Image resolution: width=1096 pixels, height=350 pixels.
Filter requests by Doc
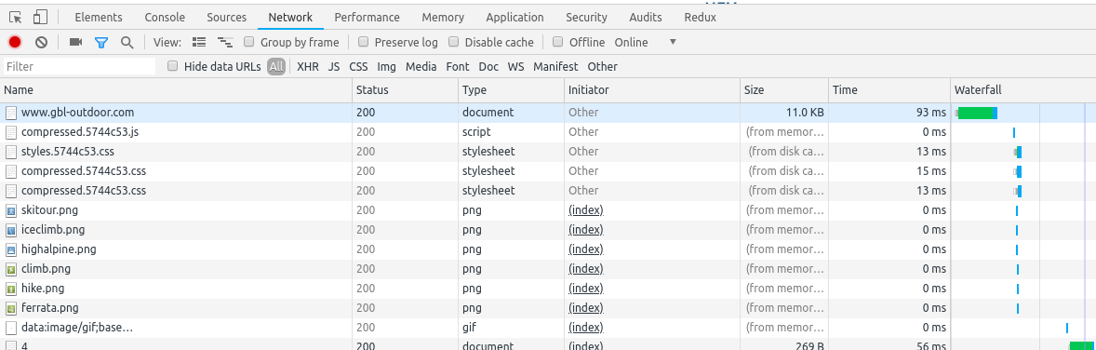pyautogui.click(x=488, y=66)
